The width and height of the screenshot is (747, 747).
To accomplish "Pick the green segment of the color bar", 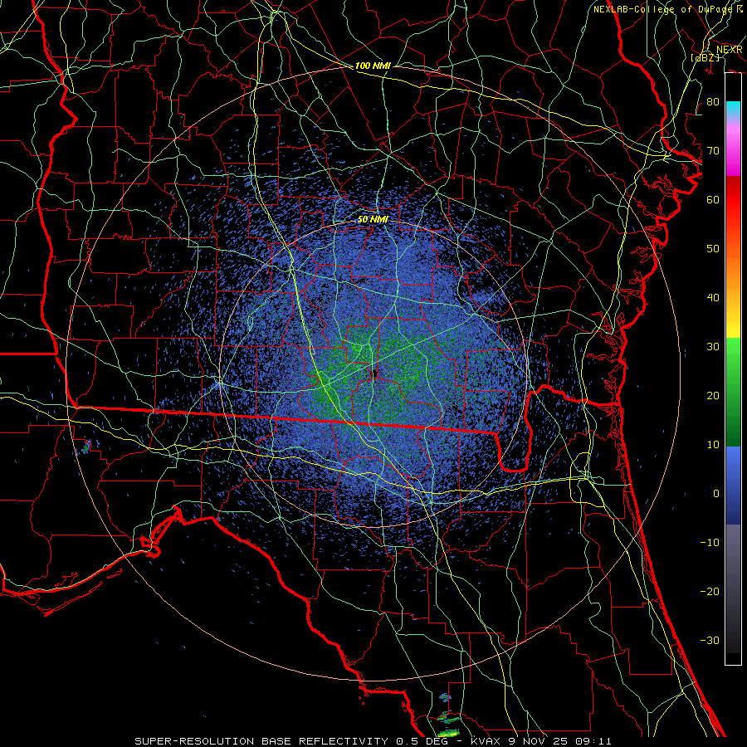I will pyautogui.click(x=733, y=392).
